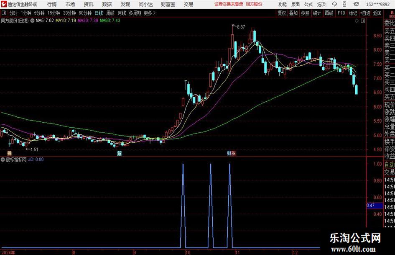Toggle the left sidebar panel icon beside 分时
This screenshot has width=395, height=255.
(4, 13)
